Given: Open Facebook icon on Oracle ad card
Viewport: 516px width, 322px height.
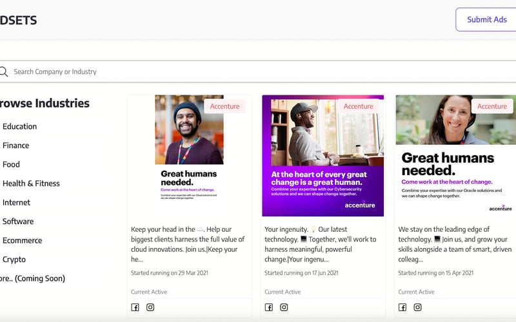Looking at the screenshot, I should click(402, 307).
